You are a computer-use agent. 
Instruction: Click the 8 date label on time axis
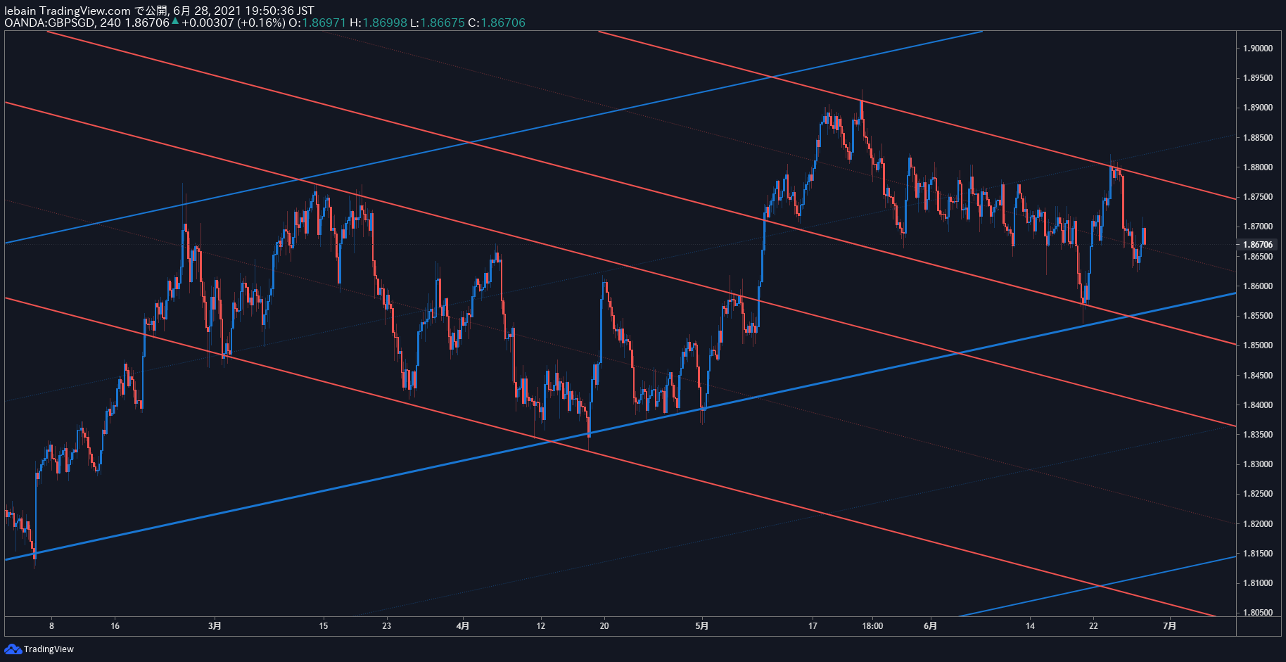click(x=51, y=626)
